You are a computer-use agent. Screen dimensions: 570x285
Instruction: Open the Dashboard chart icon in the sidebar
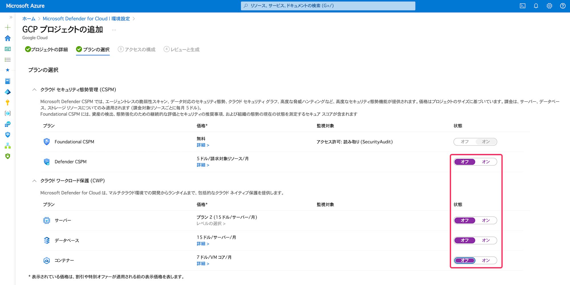[x=8, y=49]
